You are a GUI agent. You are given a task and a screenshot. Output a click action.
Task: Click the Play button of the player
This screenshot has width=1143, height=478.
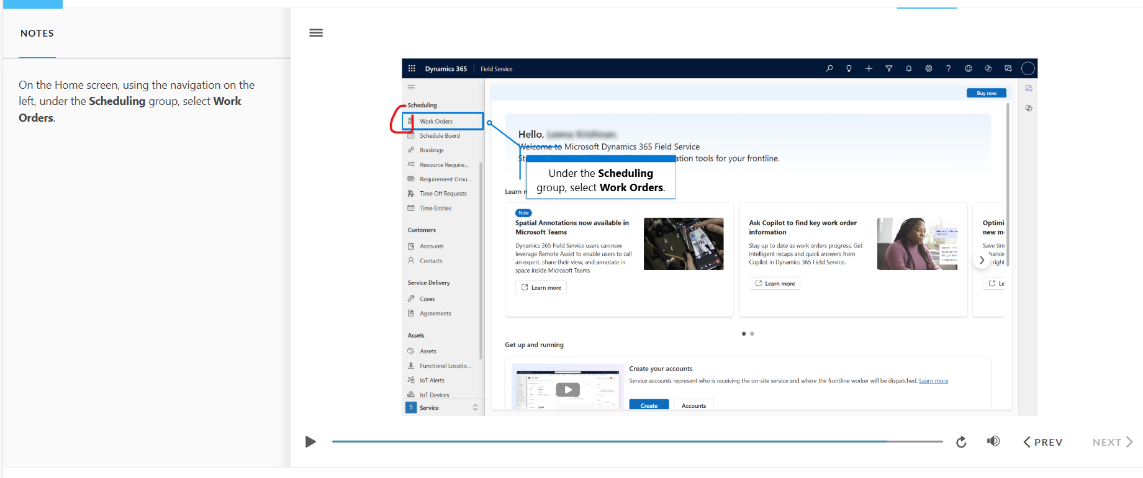pyautogui.click(x=310, y=442)
